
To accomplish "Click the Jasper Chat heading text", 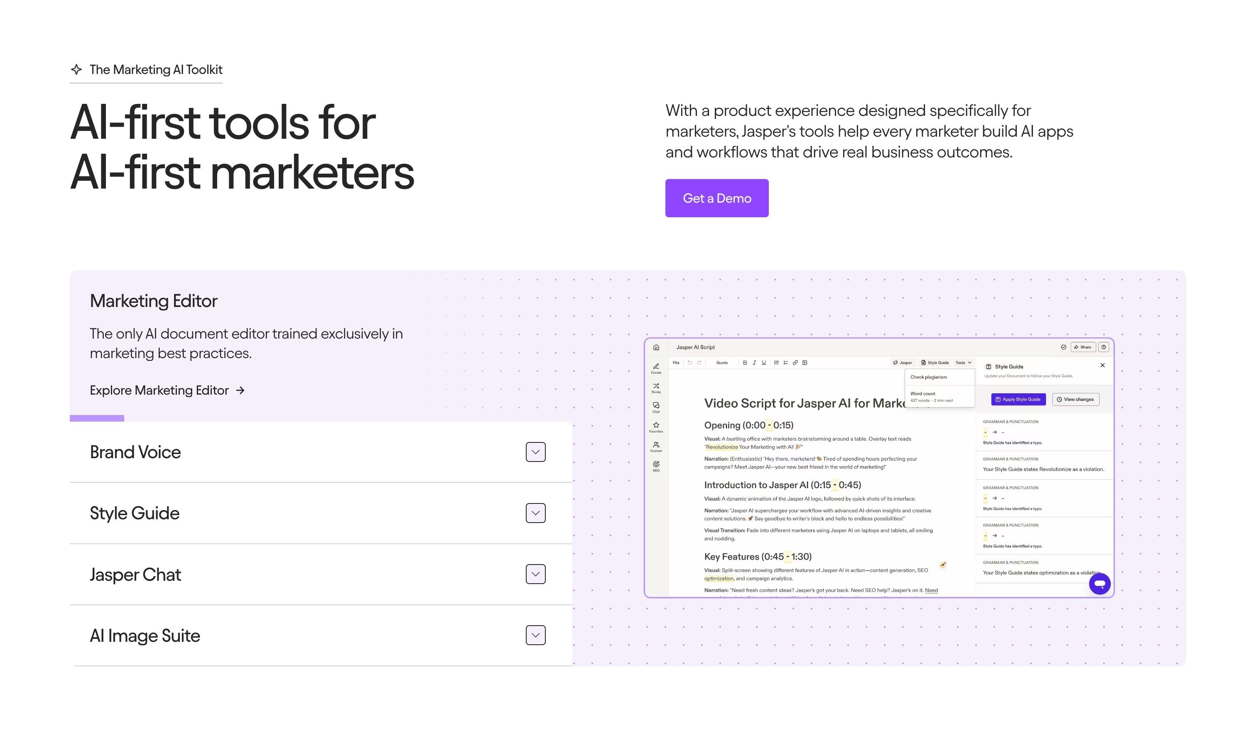I will tap(135, 575).
